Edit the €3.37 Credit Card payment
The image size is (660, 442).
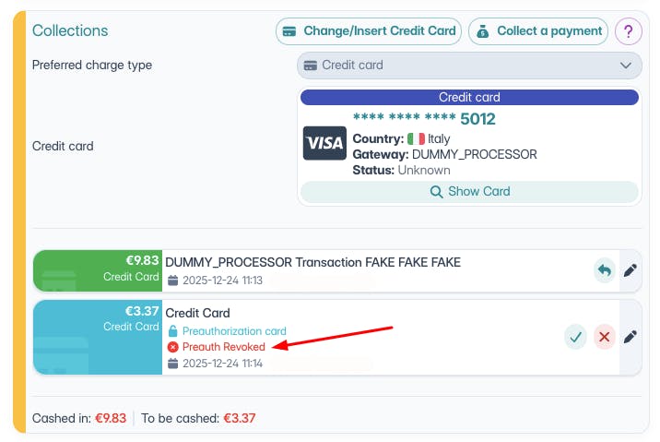631,337
